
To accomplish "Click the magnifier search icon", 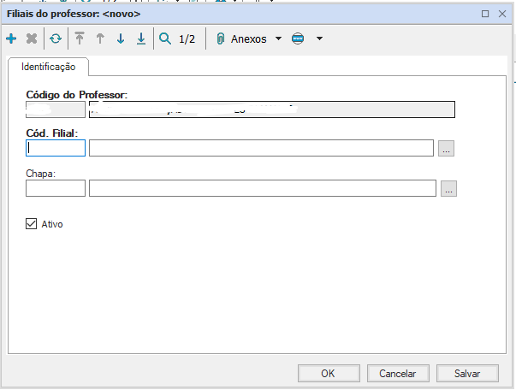I will [165, 38].
